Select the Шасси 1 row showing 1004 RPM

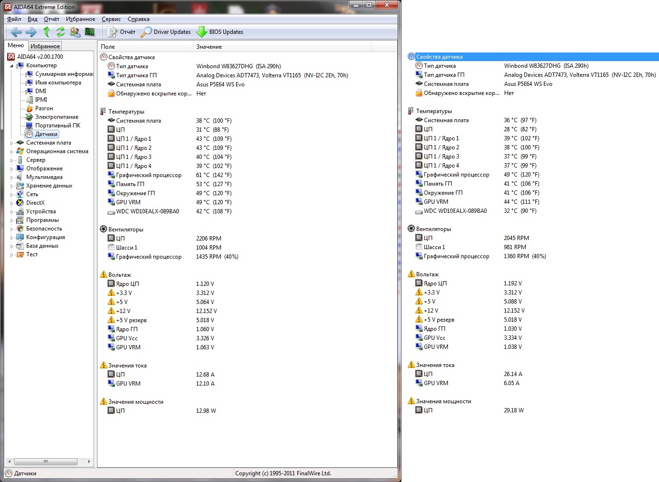pos(247,248)
